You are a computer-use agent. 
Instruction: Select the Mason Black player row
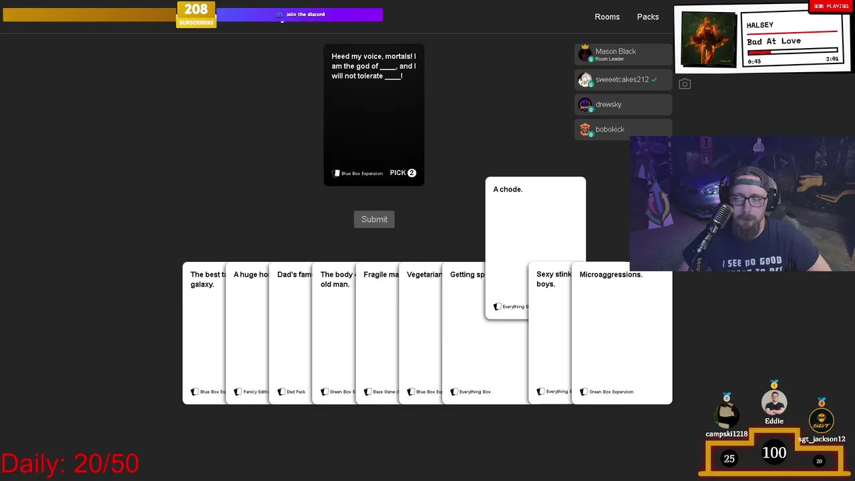[x=623, y=54]
